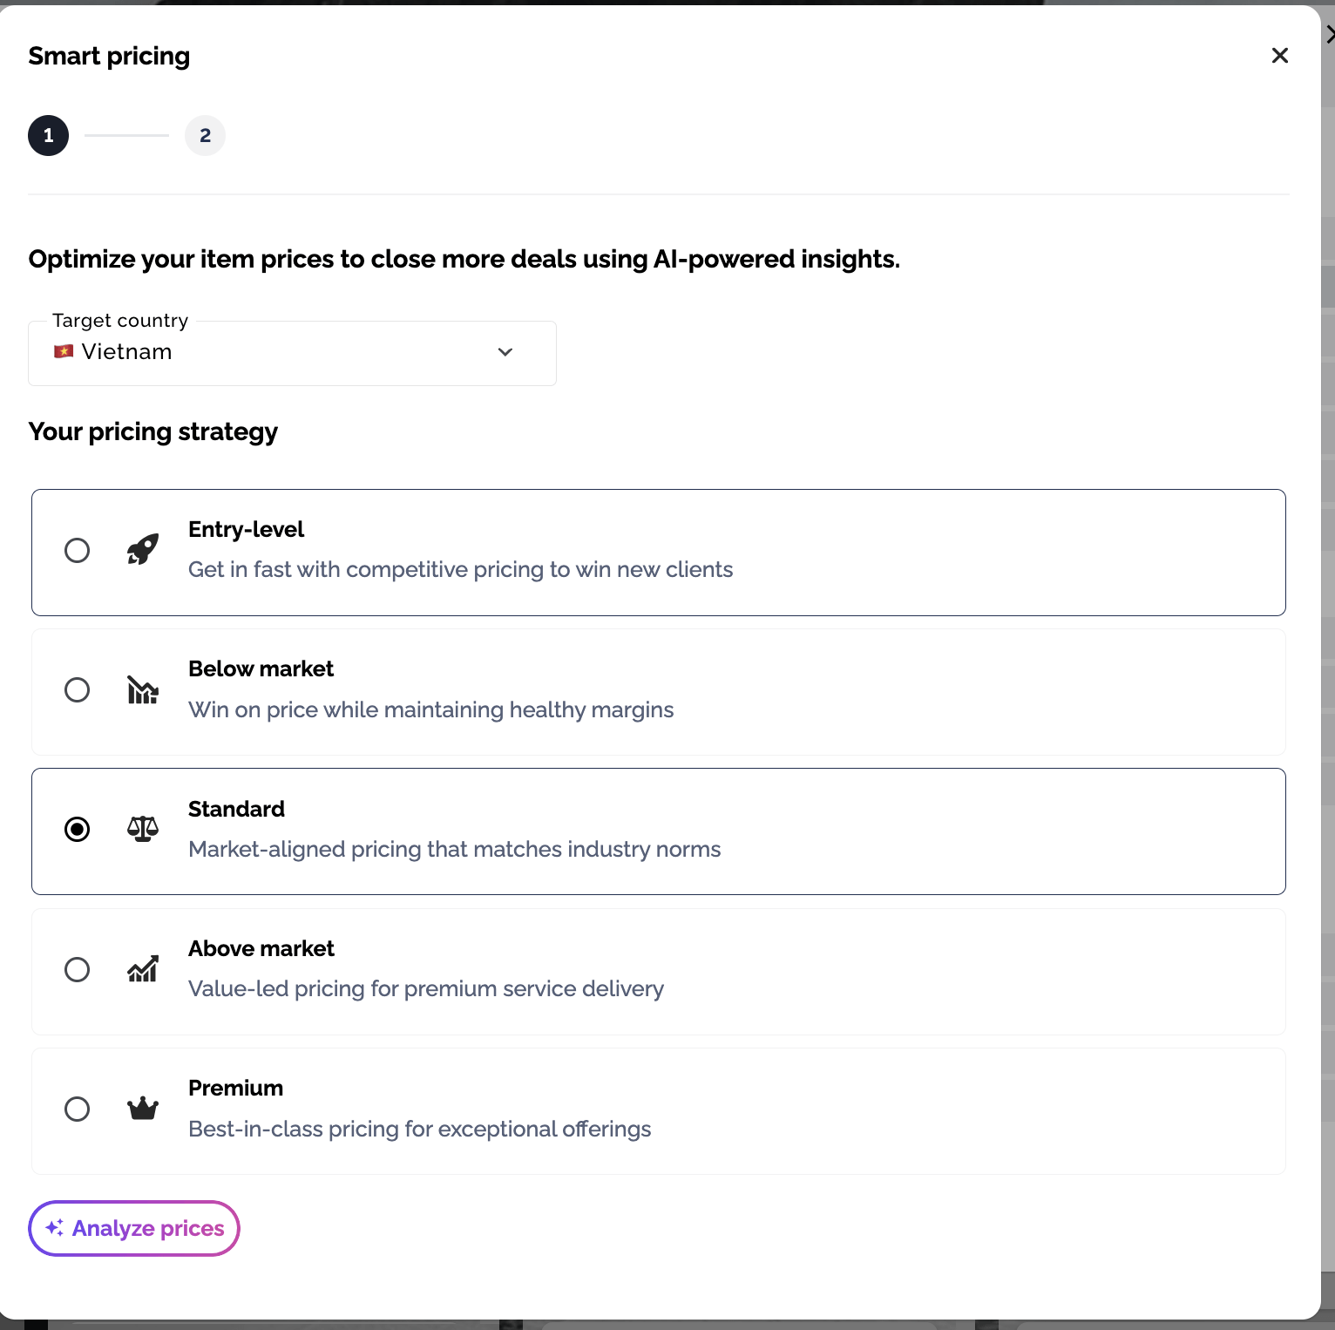Click the rising chart Above market icon
Viewport: 1335px width, 1330px height.
(x=143, y=969)
